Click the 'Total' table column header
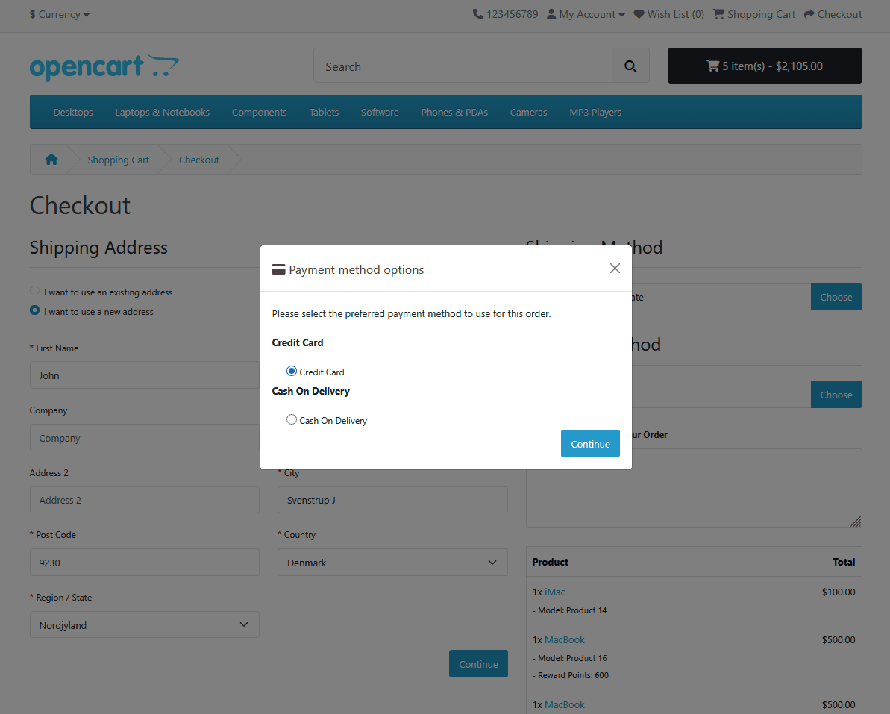Screen dimensions: 890x714 pyautogui.click(x=844, y=562)
